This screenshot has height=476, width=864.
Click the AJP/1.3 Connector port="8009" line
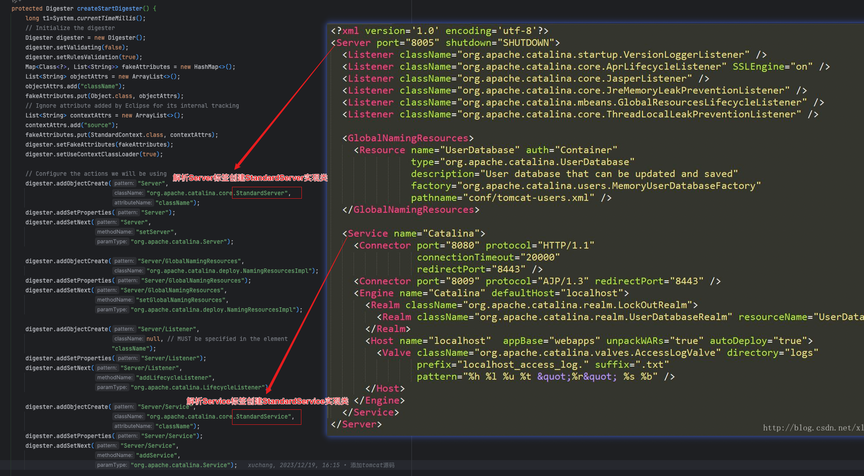(x=537, y=281)
